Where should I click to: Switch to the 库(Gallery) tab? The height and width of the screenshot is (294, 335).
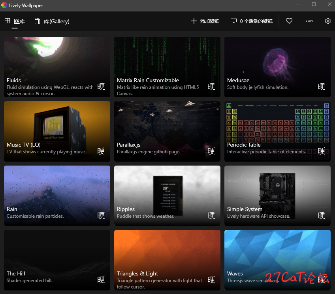[x=52, y=21]
